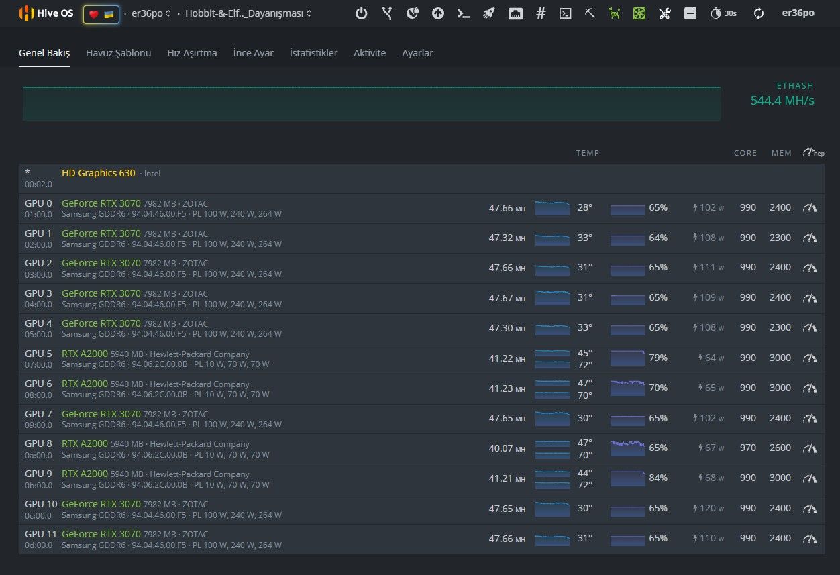
Task: Switch to the Havuz Şablonu tab
Action: coord(118,53)
